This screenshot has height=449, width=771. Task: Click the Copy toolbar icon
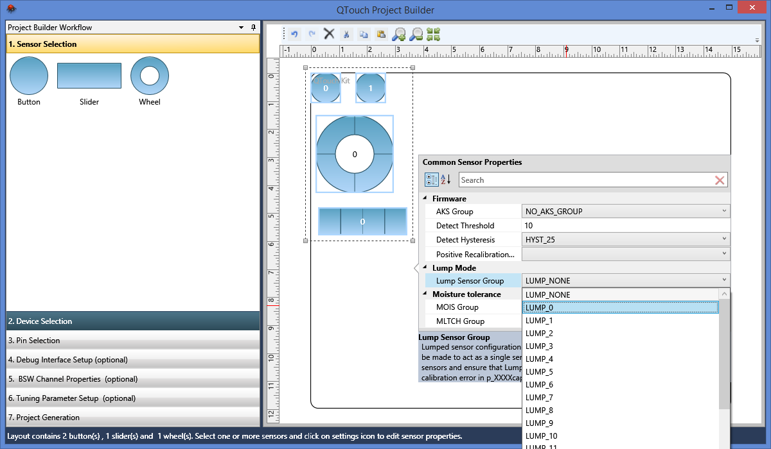(x=364, y=35)
